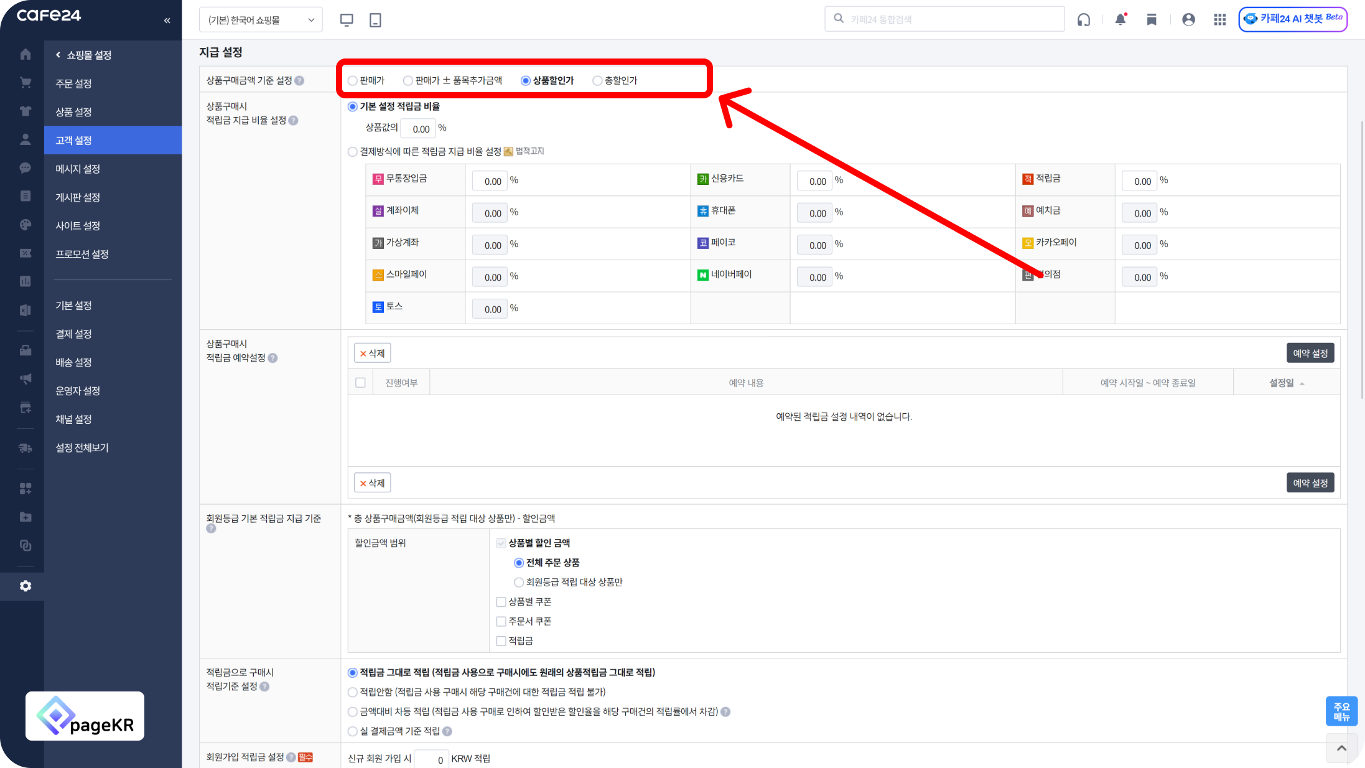Check the 상품별 쿠폰 checkbox
Viewport: 1365px width, 768px height.
pyautogui.click(x=501, y=602)
